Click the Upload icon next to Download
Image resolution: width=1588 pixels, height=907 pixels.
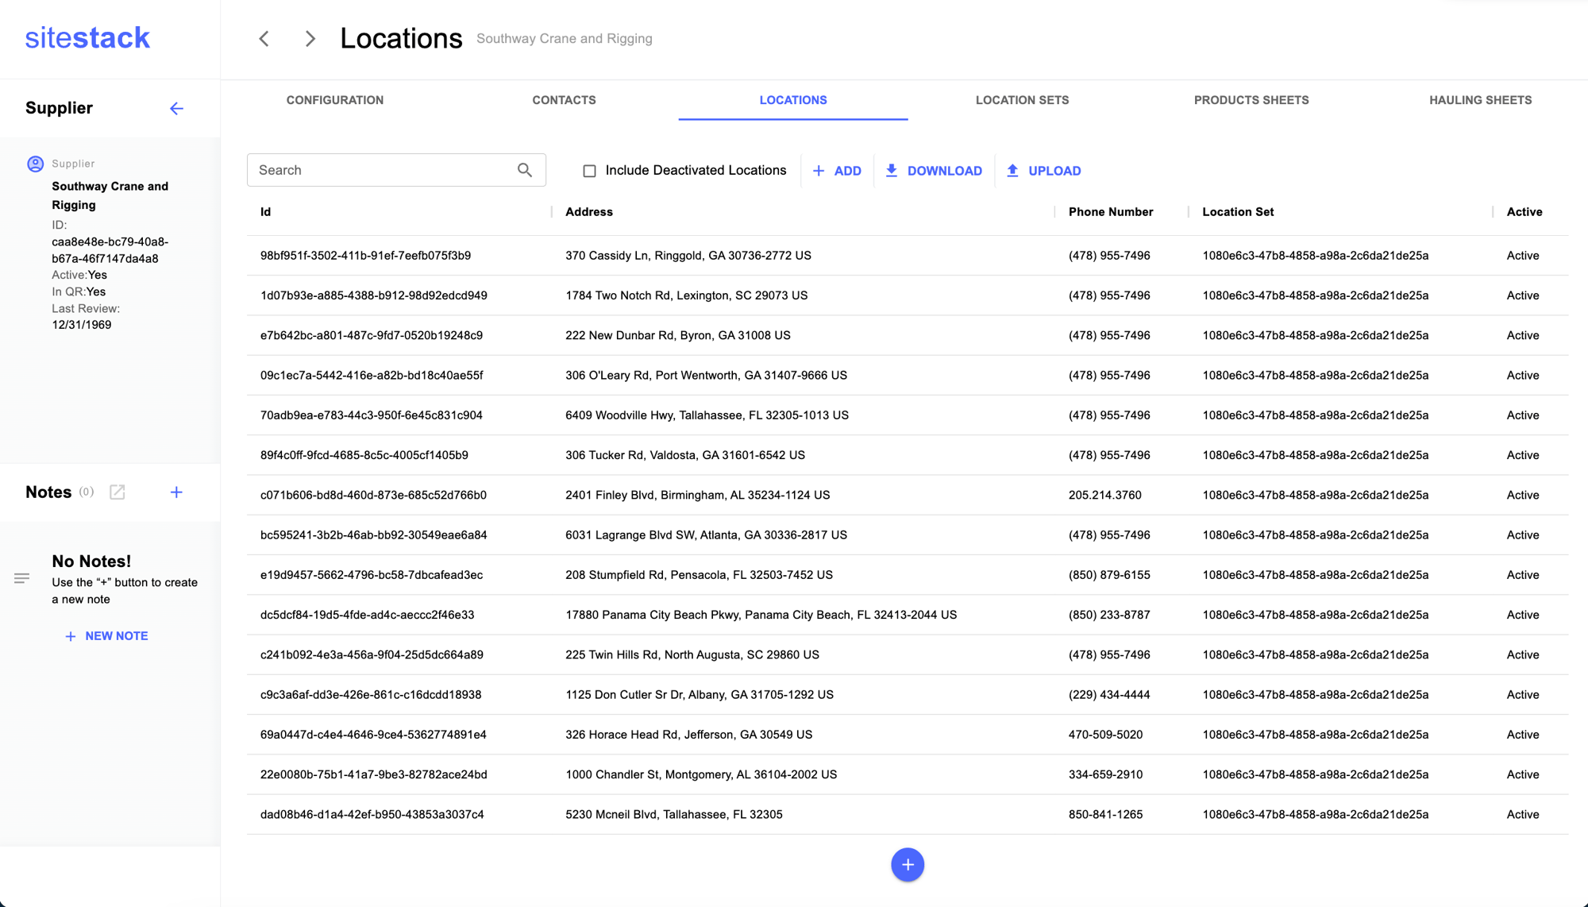(x=1012, y=170)
